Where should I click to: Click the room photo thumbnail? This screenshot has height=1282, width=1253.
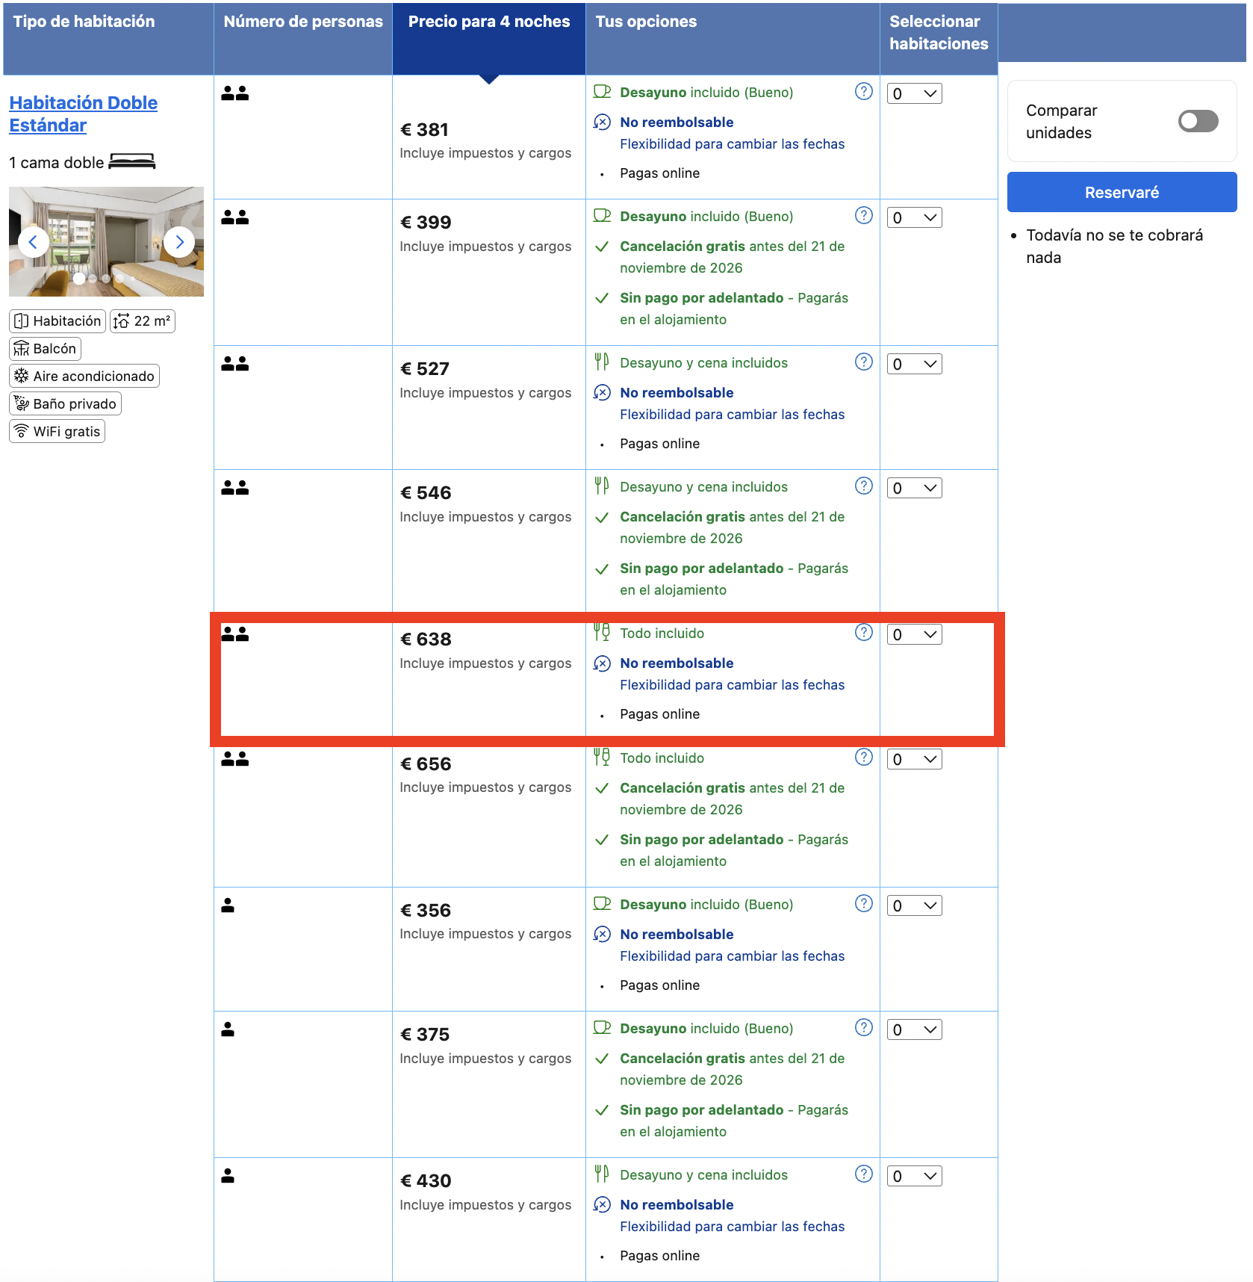click(106, 241)
